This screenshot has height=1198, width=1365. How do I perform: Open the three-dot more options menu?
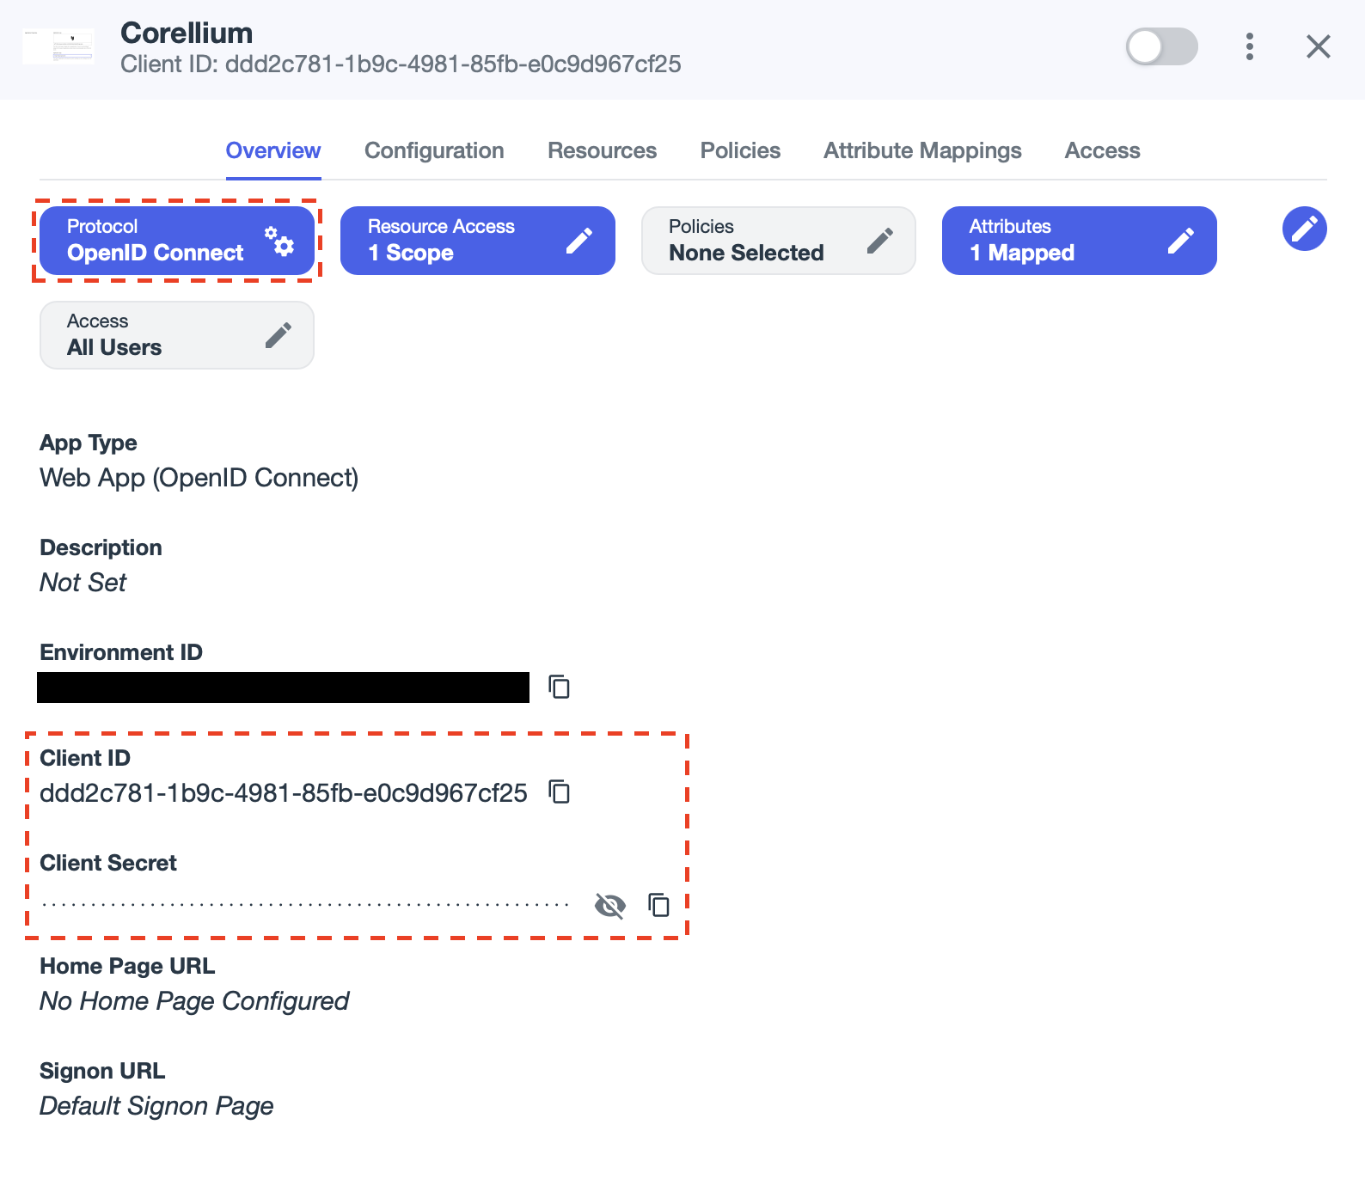tap(1249, 46)
